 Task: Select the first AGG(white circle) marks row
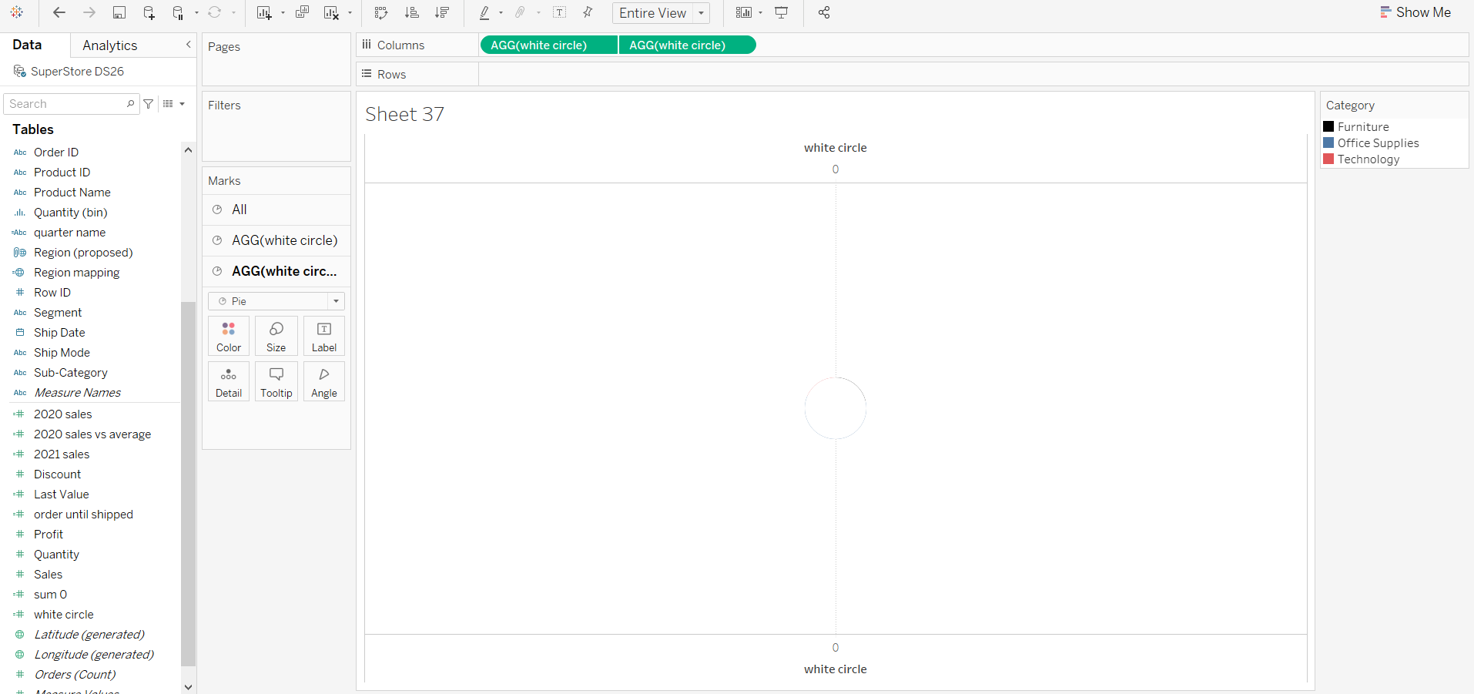[x=276, y=240]
